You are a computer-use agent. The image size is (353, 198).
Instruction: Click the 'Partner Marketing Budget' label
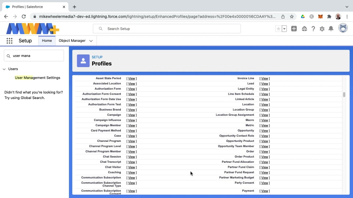coord(237,178)
